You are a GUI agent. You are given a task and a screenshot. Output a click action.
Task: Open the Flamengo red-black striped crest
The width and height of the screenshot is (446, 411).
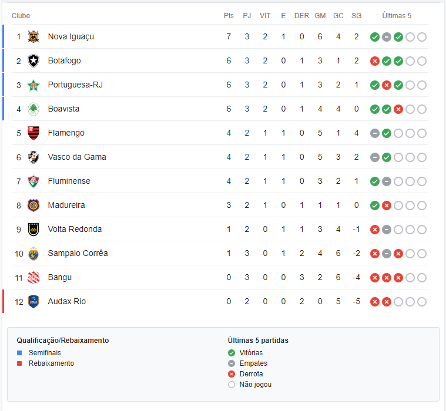33,133
